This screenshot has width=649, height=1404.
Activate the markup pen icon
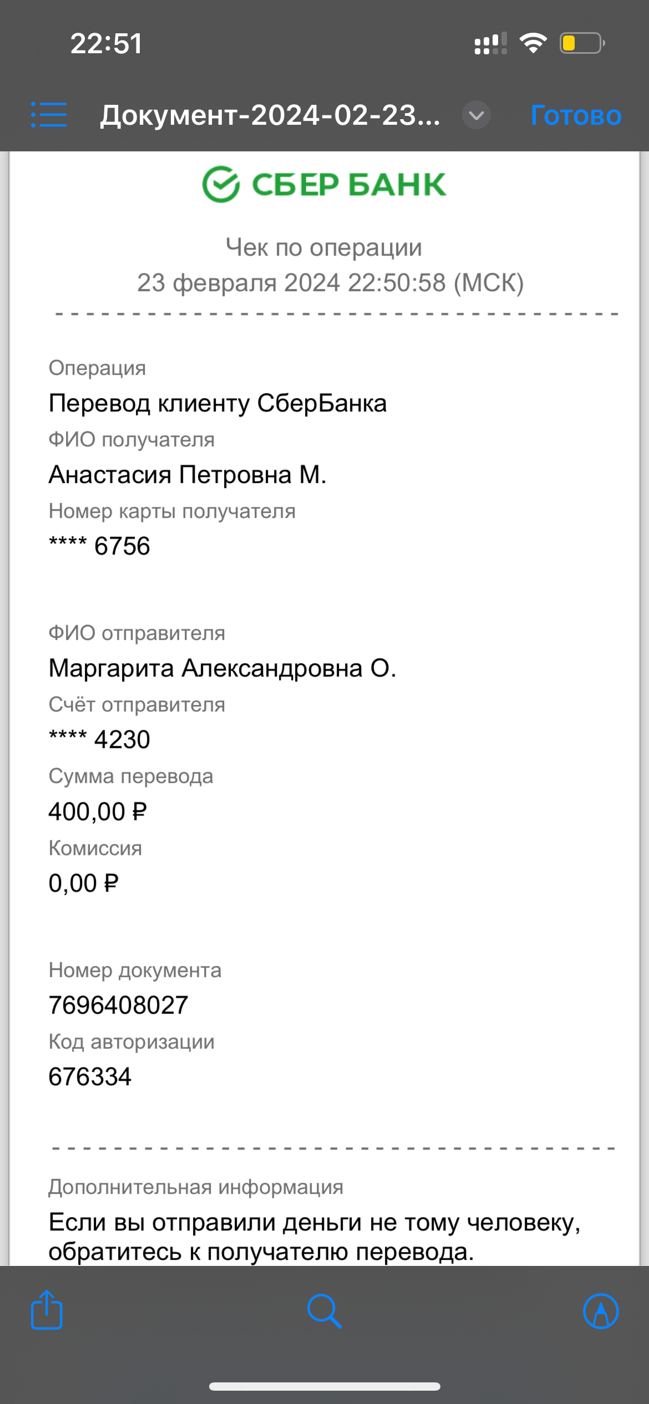601,1311
